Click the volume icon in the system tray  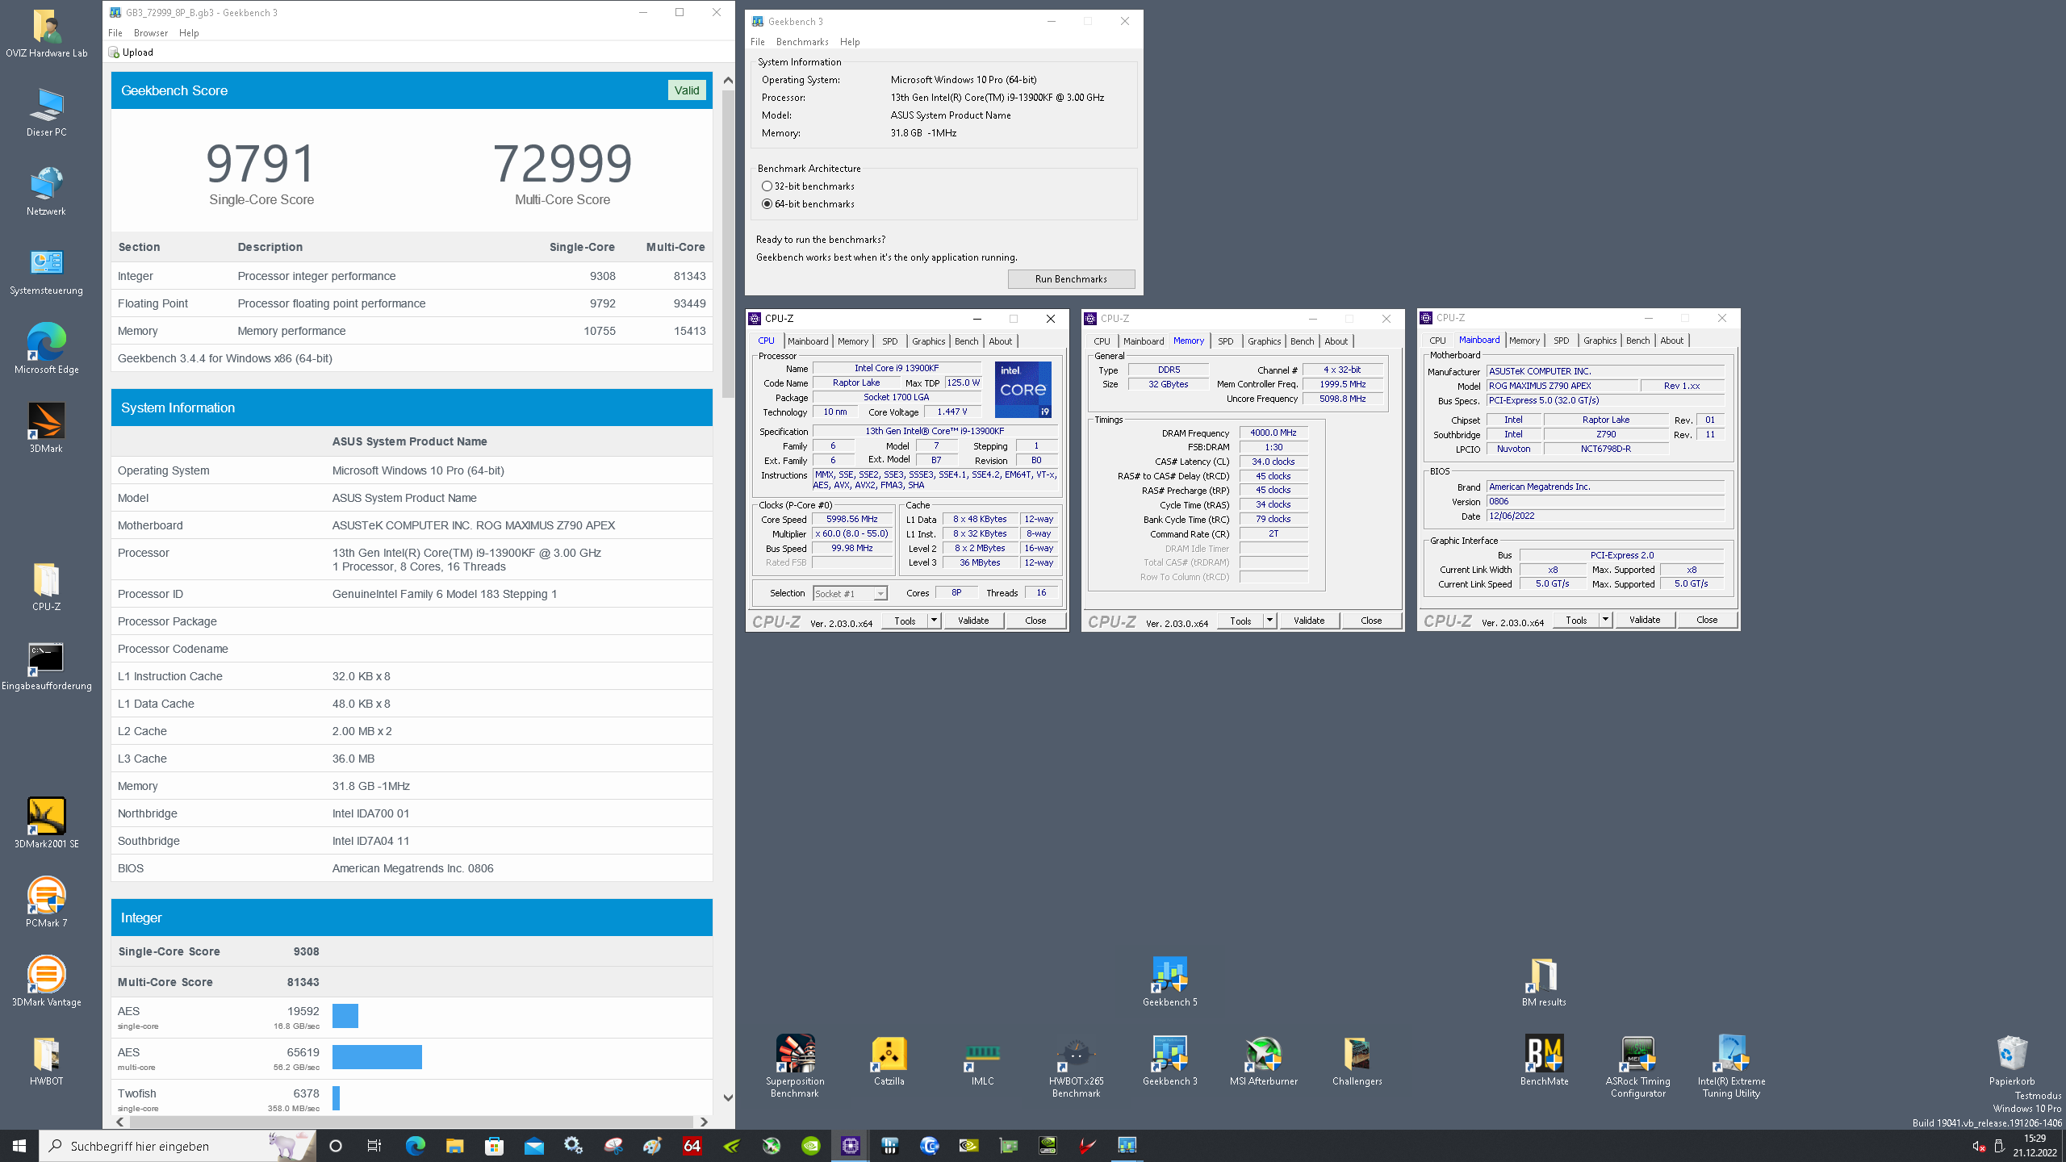1979,1146
